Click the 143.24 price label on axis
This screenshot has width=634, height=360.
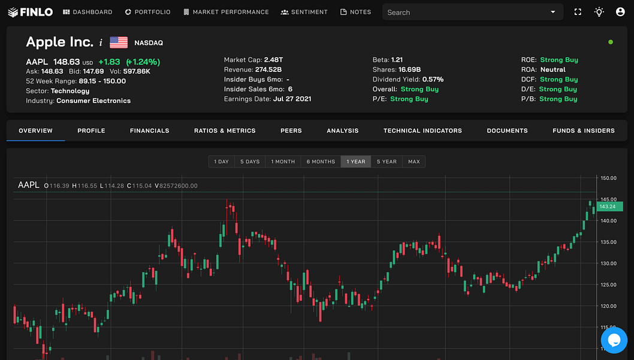point(609,206)
